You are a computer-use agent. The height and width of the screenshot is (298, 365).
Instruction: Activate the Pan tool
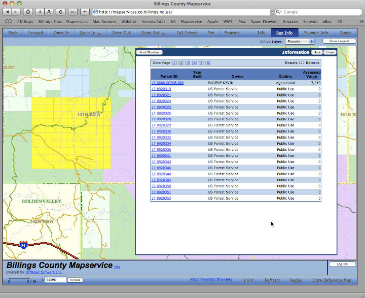pos(211,33)
